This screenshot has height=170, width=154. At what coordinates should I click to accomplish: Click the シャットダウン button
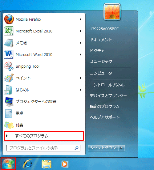[x=103, y=148]
